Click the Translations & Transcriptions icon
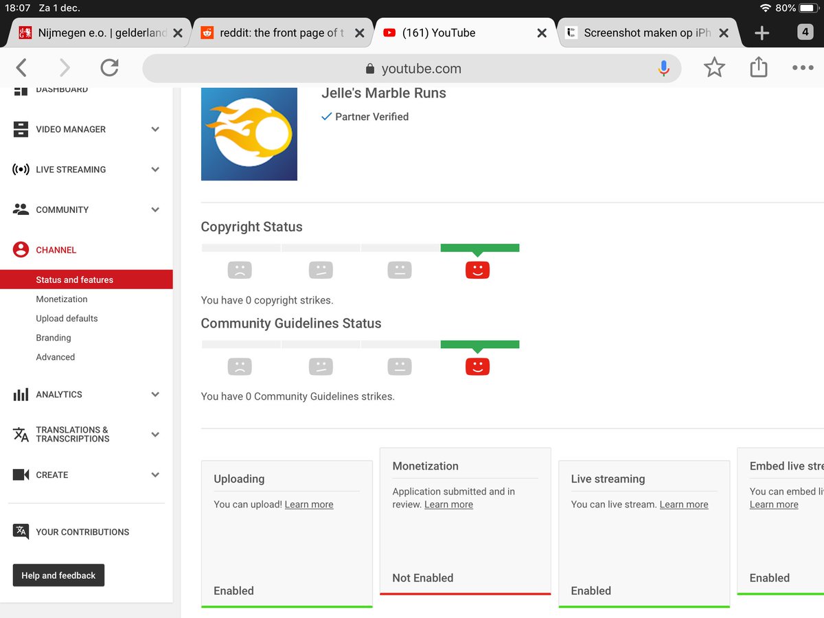Screen dimensions: 824x618 pos(21,435)
